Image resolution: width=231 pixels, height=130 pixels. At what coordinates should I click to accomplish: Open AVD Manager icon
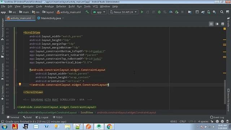point(209,12)
